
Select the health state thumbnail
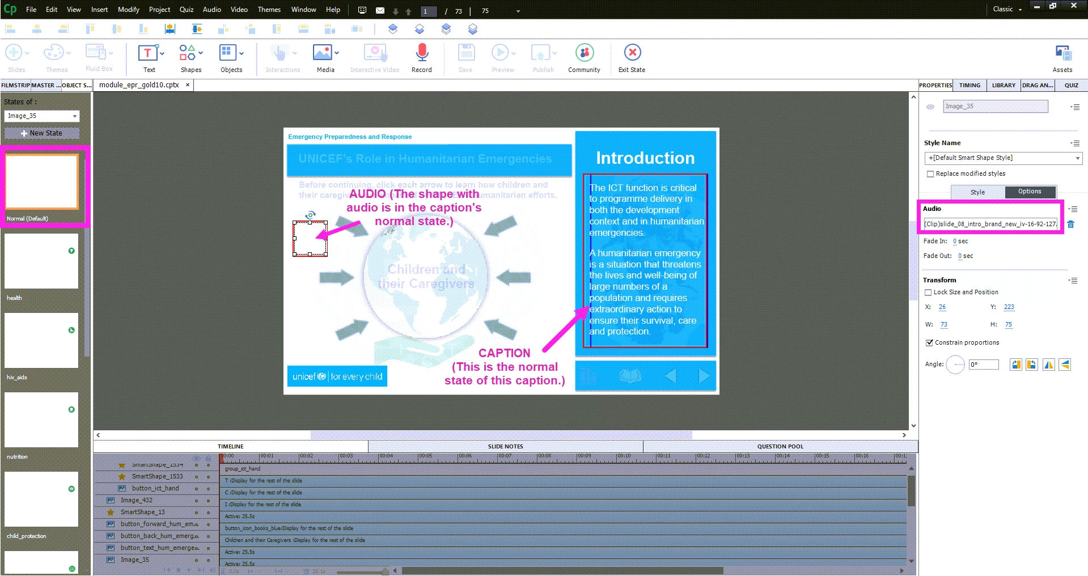41,261
